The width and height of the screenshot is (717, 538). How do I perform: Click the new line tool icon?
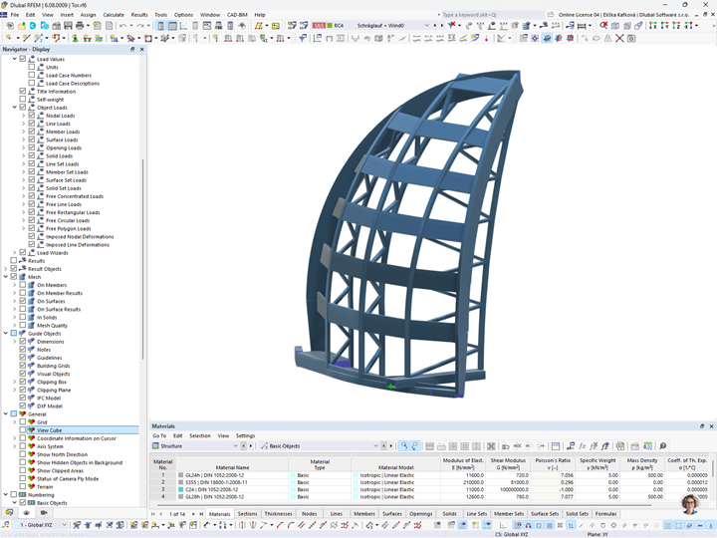[27, 38]
